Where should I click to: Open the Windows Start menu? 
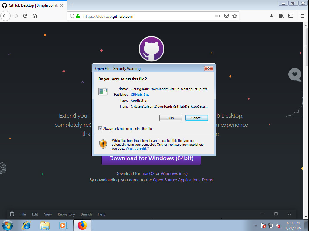point(7,225)
